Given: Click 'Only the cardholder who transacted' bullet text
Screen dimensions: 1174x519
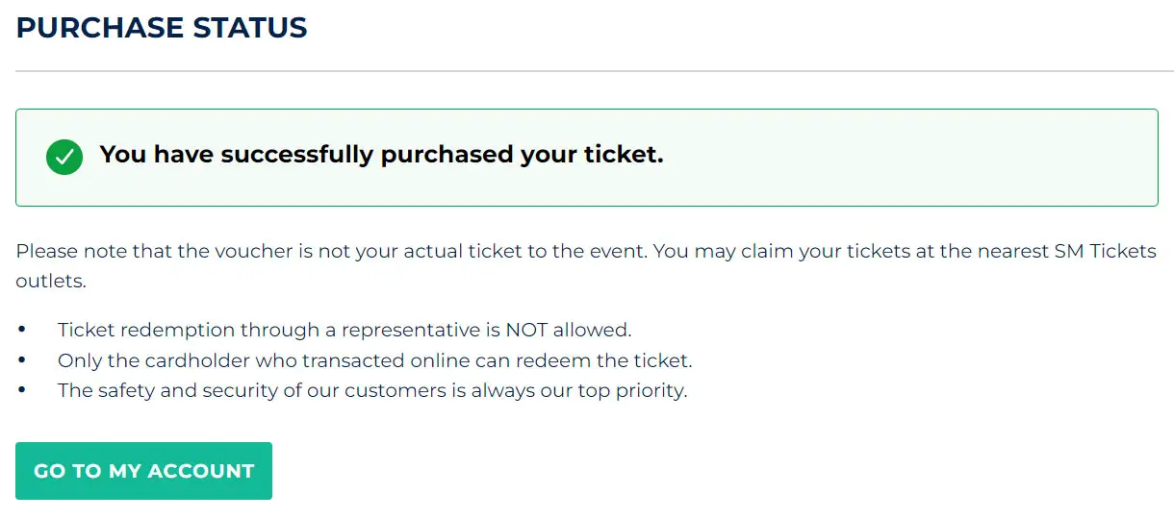Looking at the screenshot, I should click(375, 360).
